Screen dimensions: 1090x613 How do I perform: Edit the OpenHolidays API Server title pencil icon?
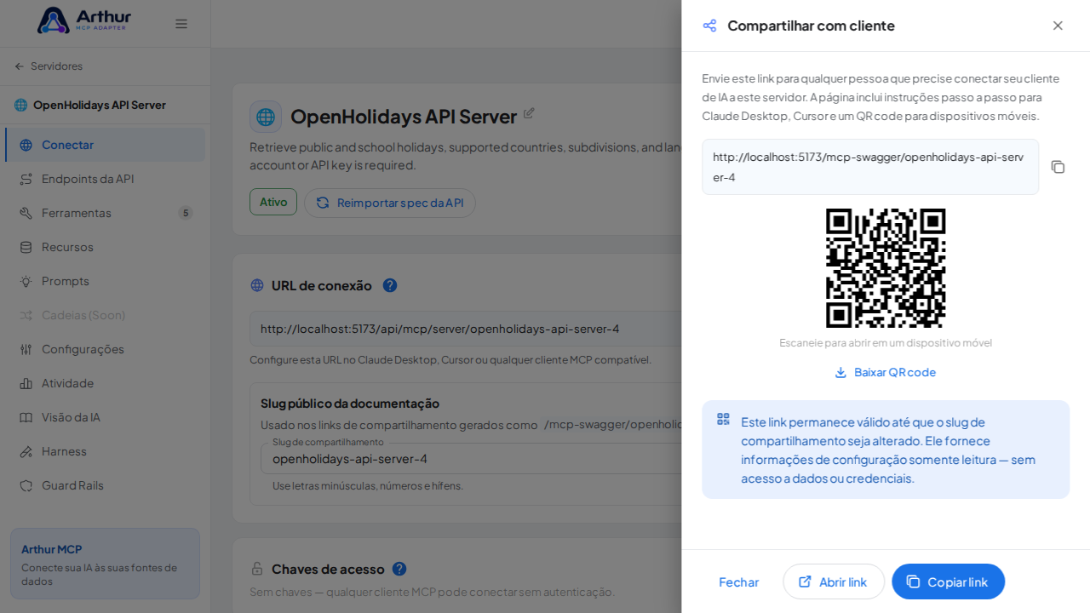click(x=529, y=113)
